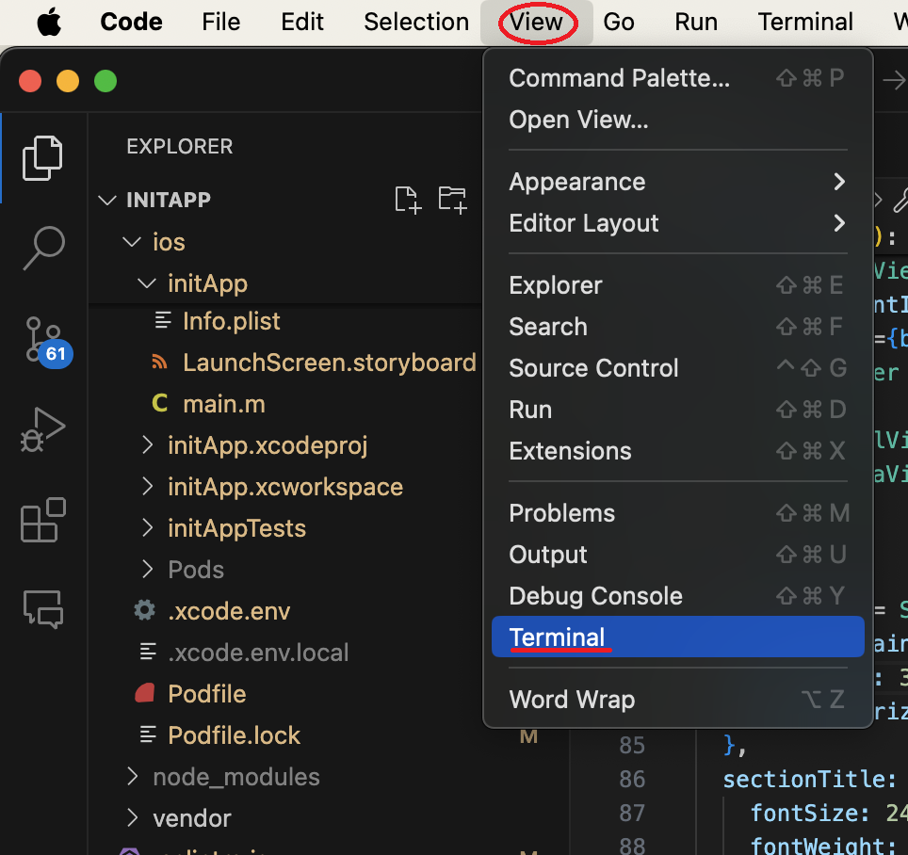Expand the Pods folder
The height and width of the screenshot is (855, 908).
(x=147, y=570)
